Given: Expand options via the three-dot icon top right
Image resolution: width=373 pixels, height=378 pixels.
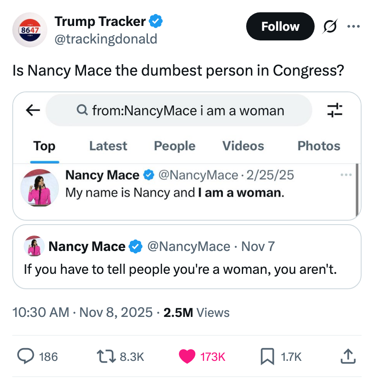Looking at the screenshot, I should click(354, 26).
